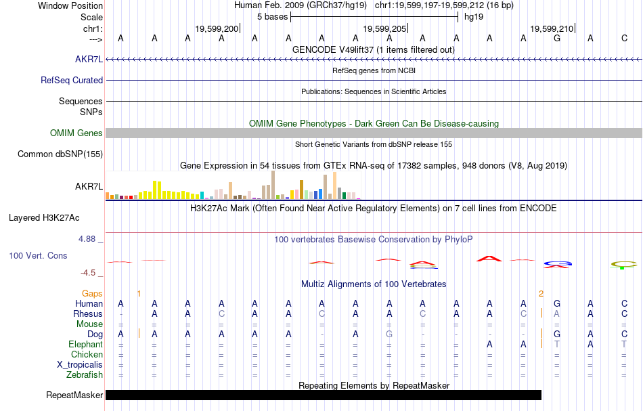Click the Zebrafish species row label
This screenshot has width=643, height=411.
[85, 375]
